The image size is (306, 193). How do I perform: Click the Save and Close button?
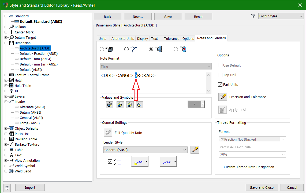[262, 187]
